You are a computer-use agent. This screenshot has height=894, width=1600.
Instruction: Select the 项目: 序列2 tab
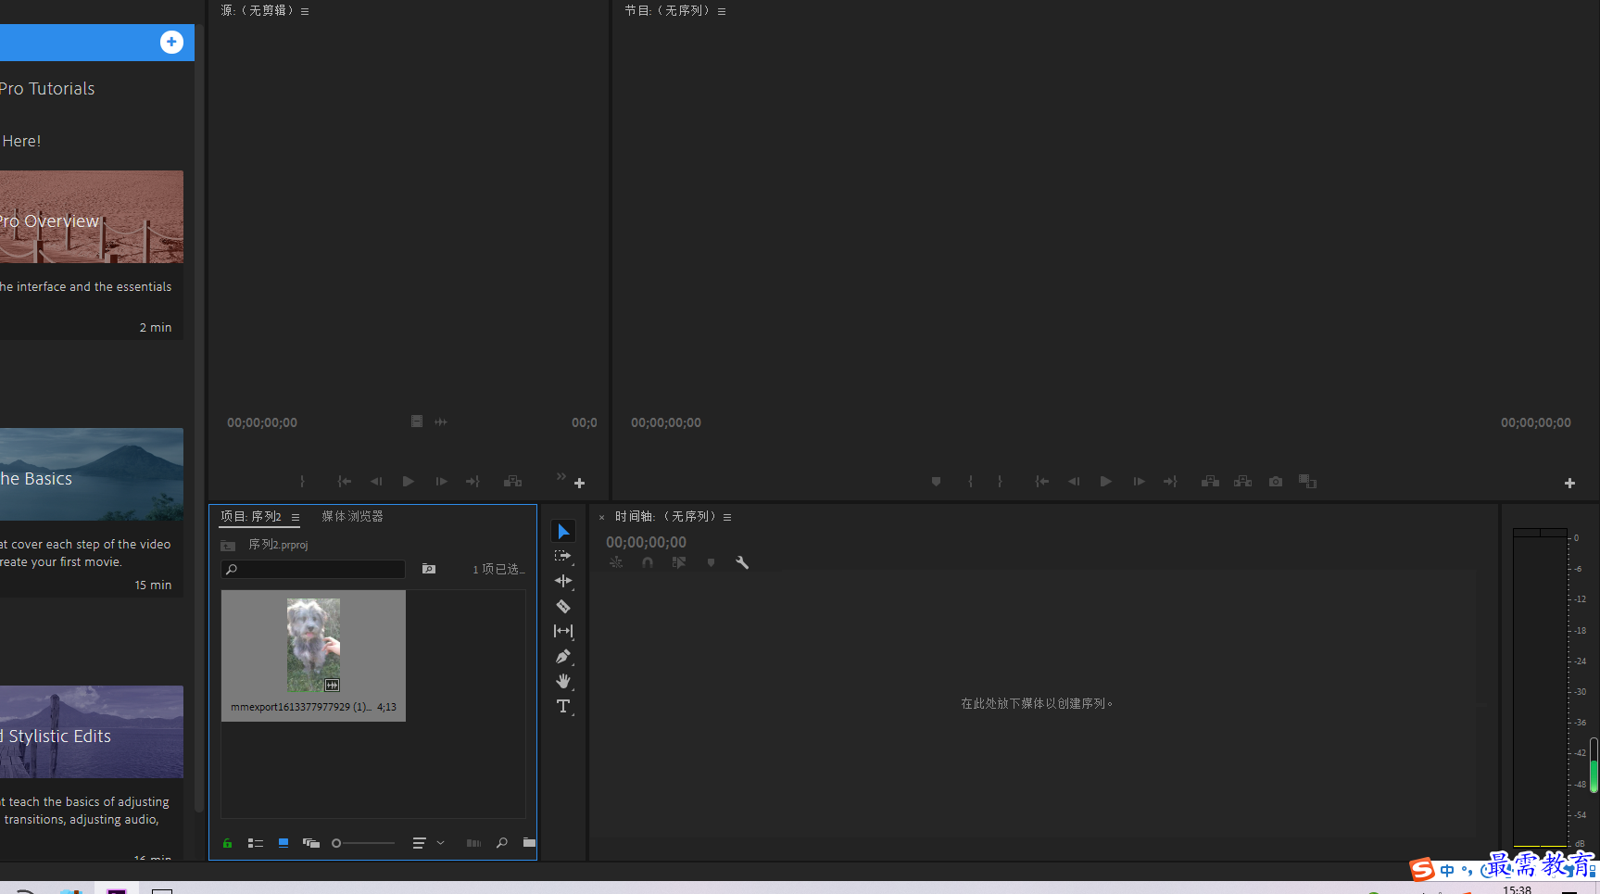[x=251, y=516]
